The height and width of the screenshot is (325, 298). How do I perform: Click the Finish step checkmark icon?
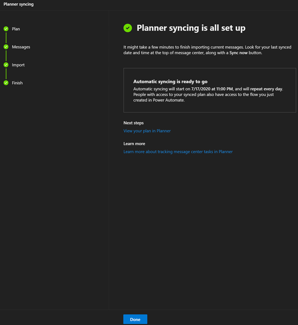6,83
